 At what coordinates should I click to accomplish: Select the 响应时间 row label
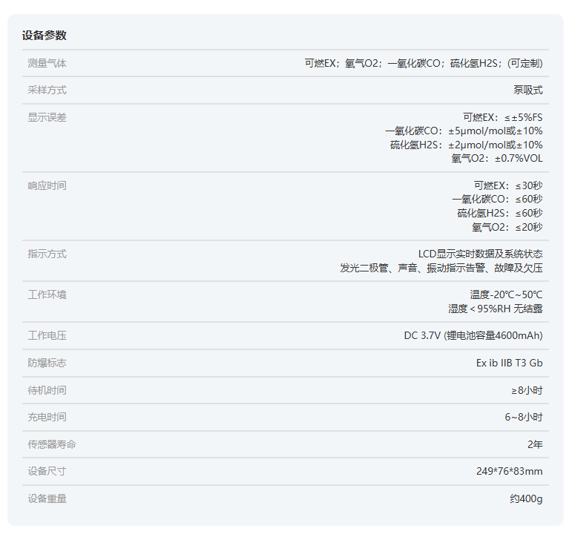click(47, 185)
